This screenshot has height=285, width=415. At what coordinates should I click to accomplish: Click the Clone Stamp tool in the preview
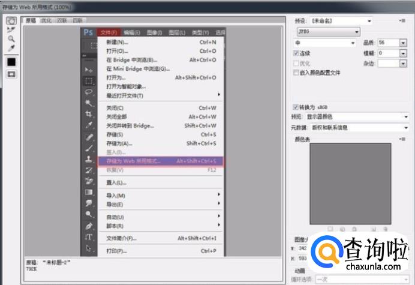click(89, 159)
